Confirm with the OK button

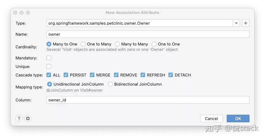tap(238, 118)
